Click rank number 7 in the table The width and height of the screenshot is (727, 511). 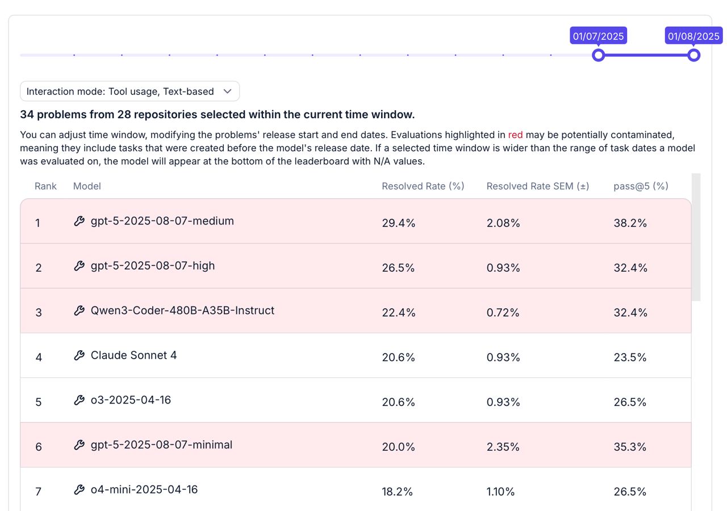(x=38, y=492)
